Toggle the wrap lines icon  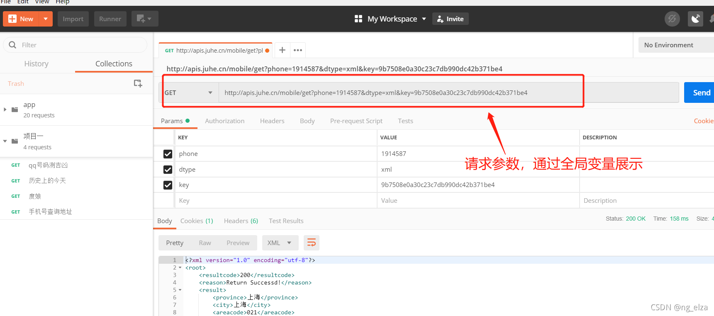pos(312,243)
